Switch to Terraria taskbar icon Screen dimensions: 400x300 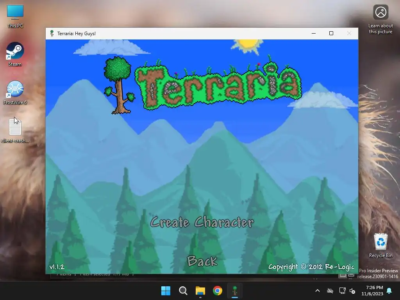(235, 291)
